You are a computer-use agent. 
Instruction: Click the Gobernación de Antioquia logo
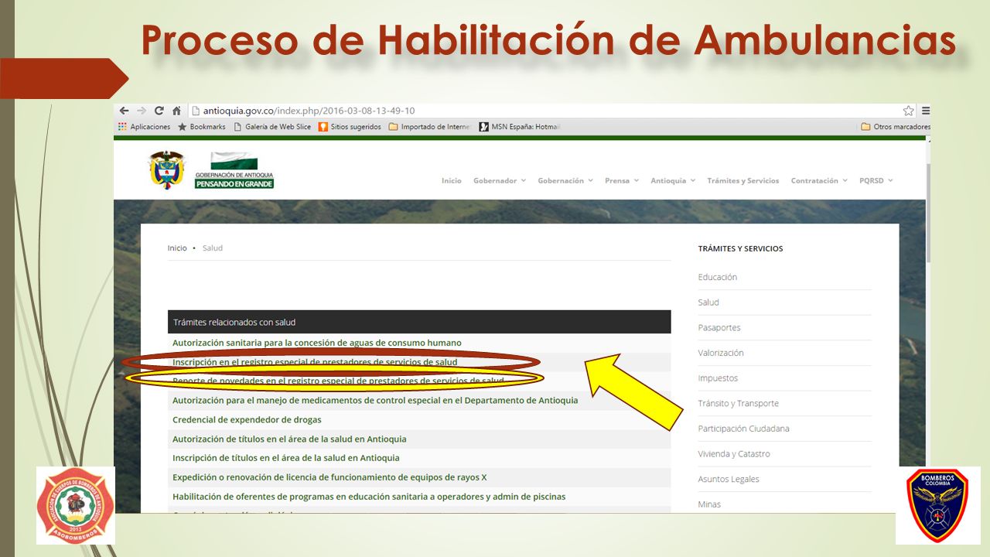(234, 170)
